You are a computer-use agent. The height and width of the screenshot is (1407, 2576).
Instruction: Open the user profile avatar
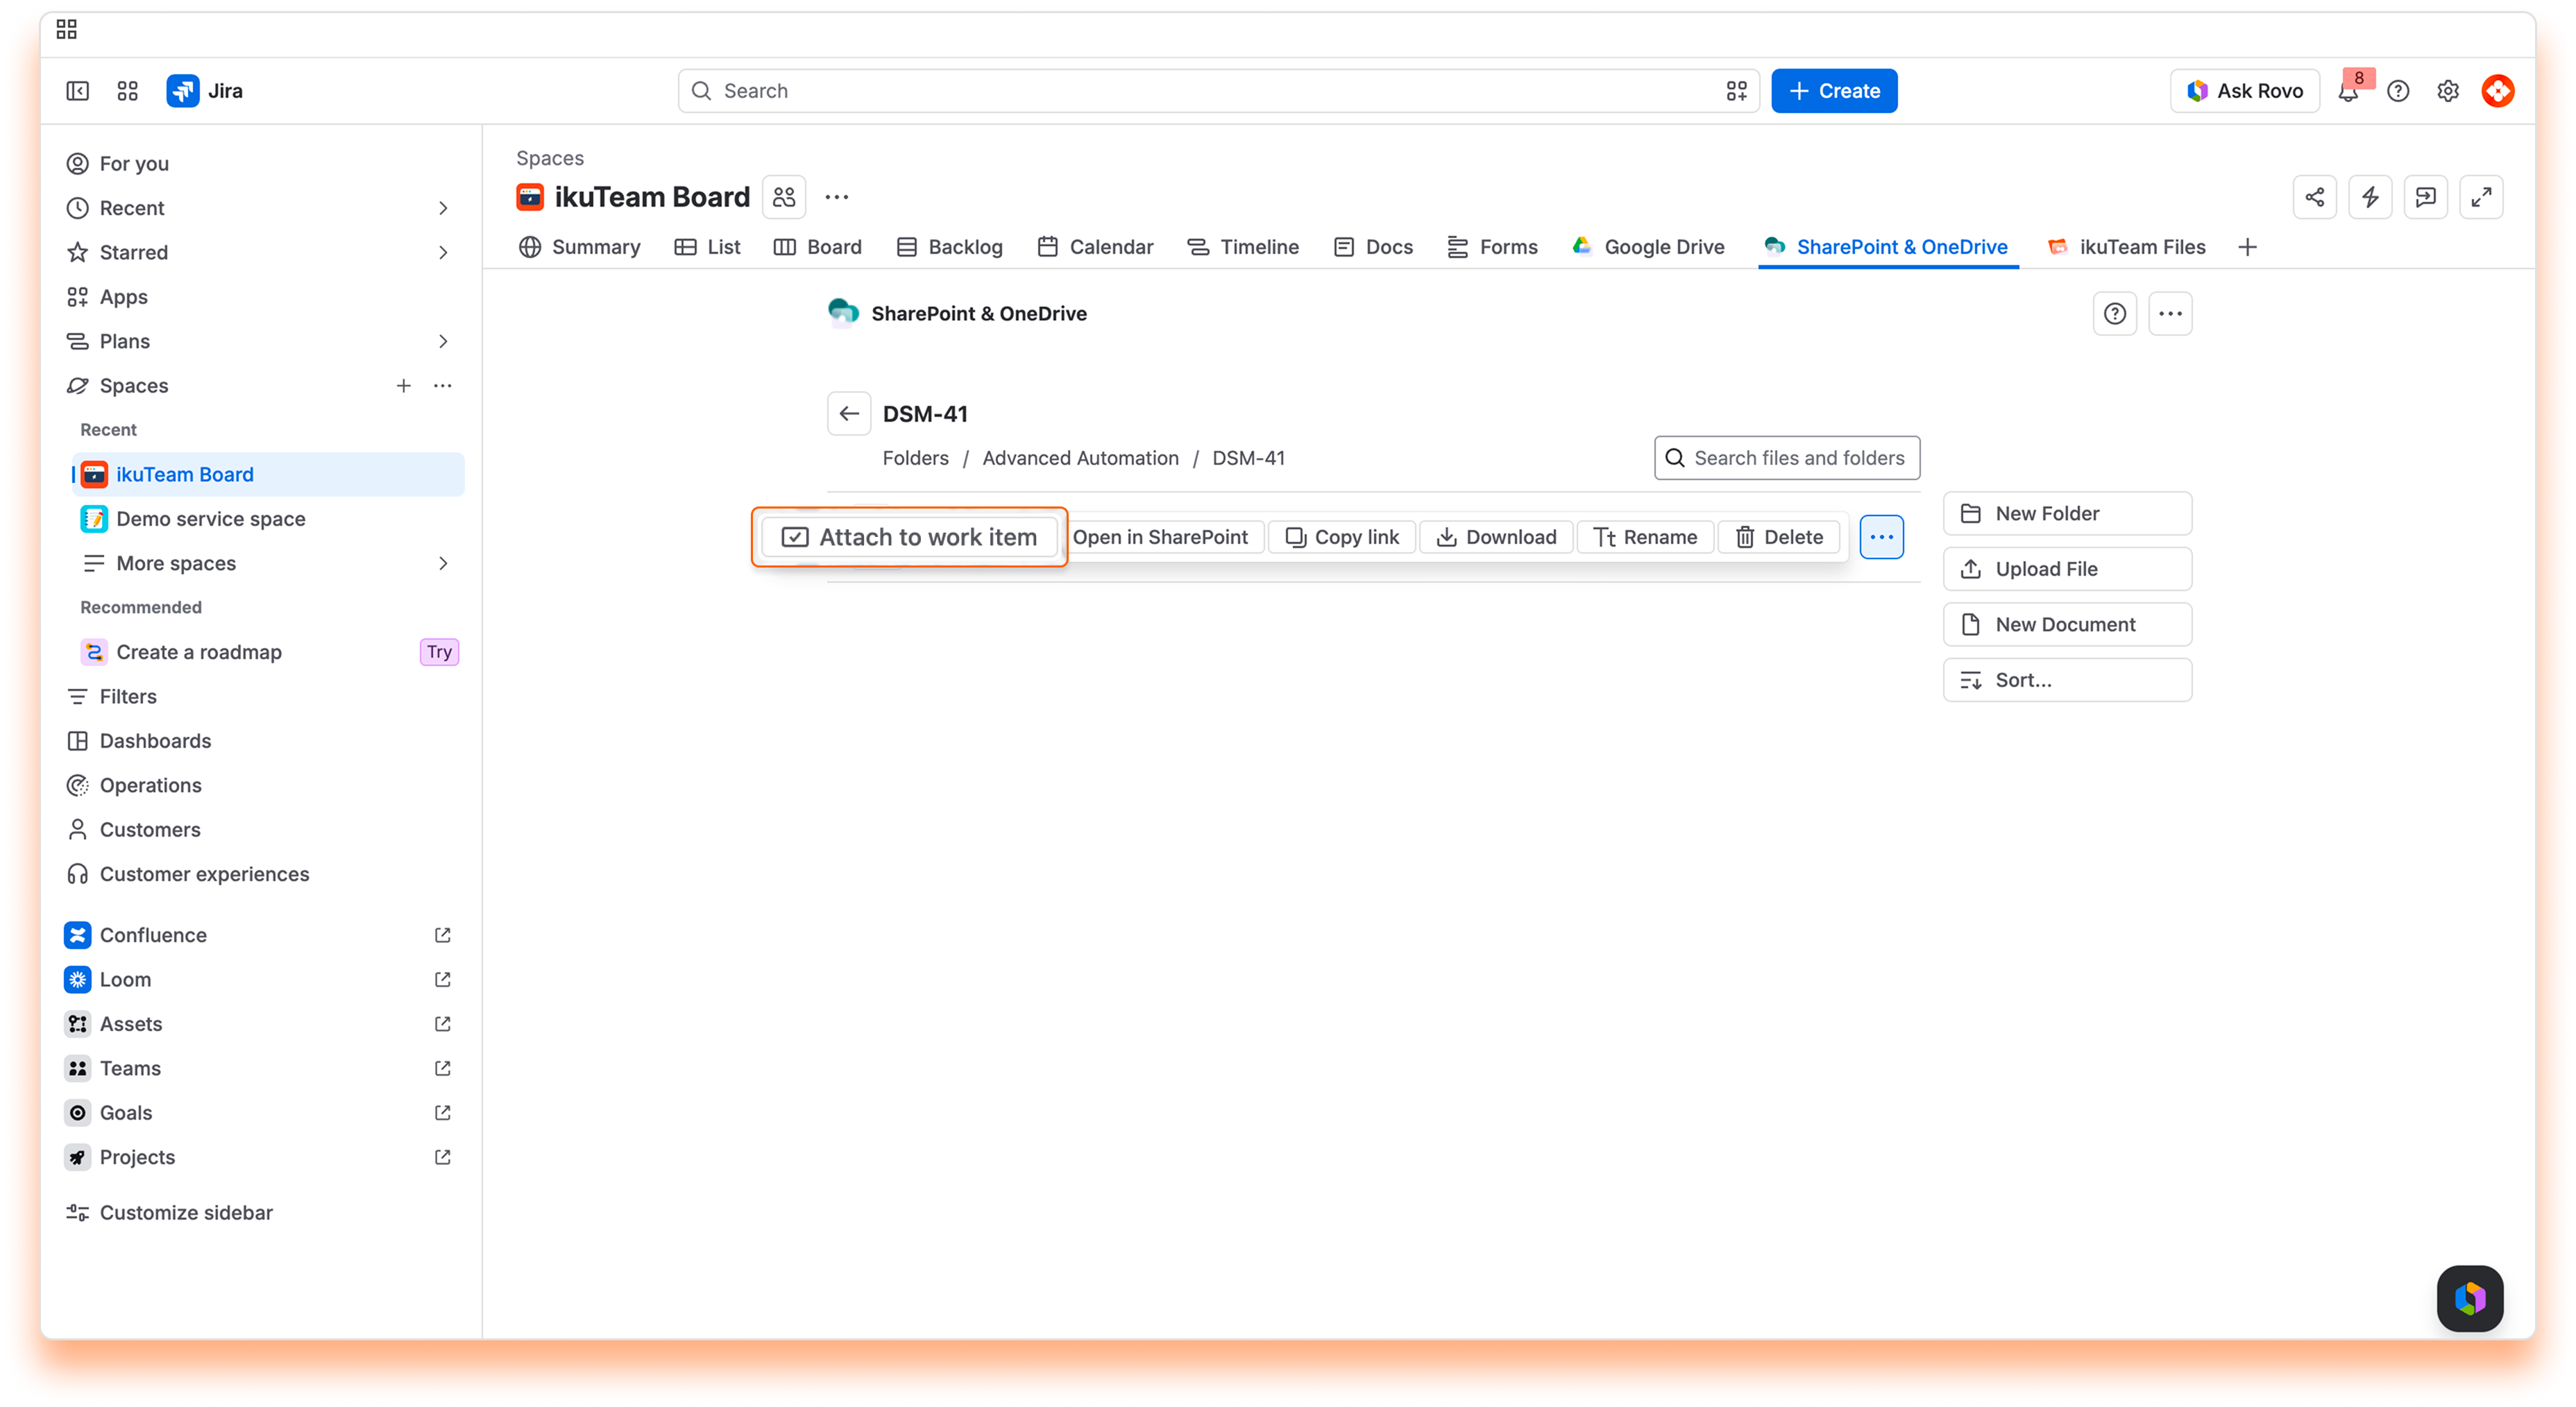coord(2498,91)
